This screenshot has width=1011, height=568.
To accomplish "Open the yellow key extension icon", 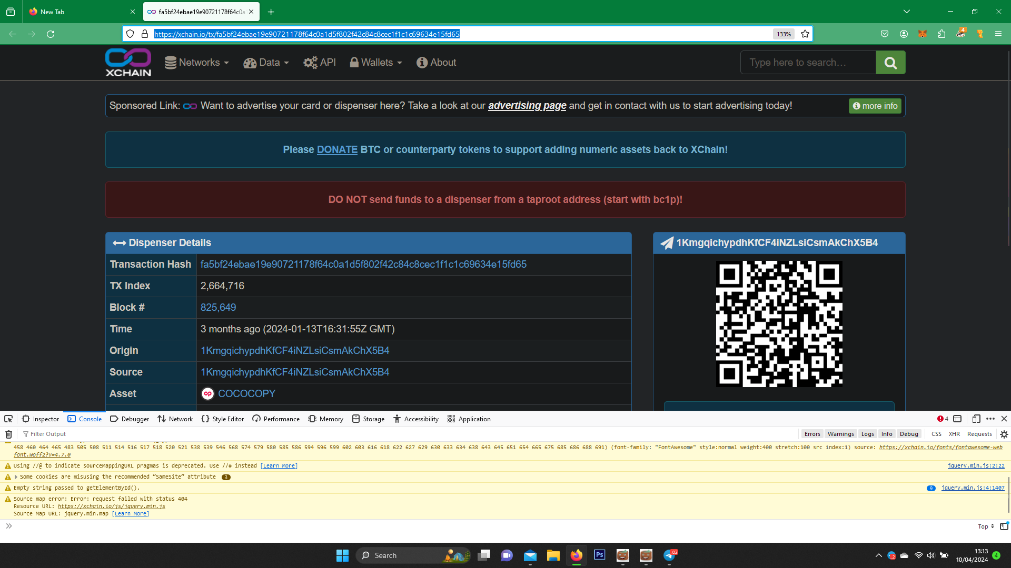I will click(980, 34).
